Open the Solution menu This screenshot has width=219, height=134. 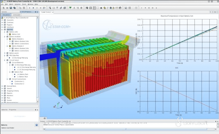click(18, 4)
